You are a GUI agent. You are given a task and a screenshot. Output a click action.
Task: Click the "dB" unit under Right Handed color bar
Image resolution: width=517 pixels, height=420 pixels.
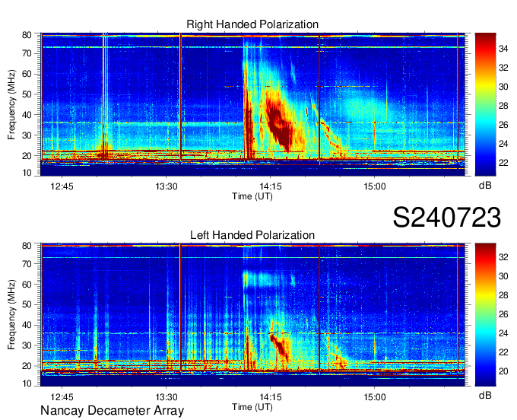(x=485, y=186)
